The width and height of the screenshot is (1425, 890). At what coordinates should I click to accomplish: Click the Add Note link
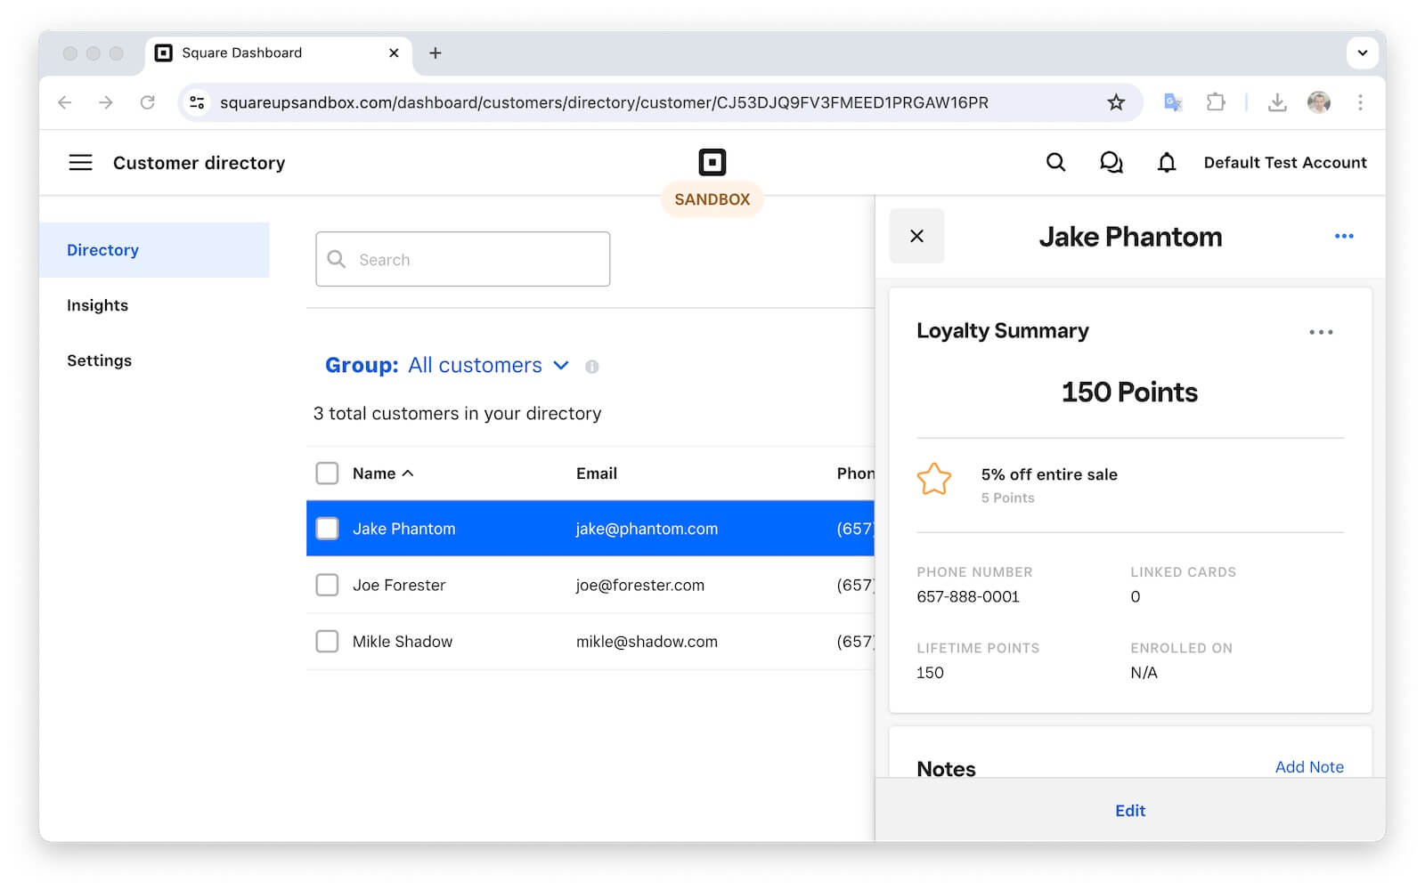pyautogui.click(x=1309, y=767)
